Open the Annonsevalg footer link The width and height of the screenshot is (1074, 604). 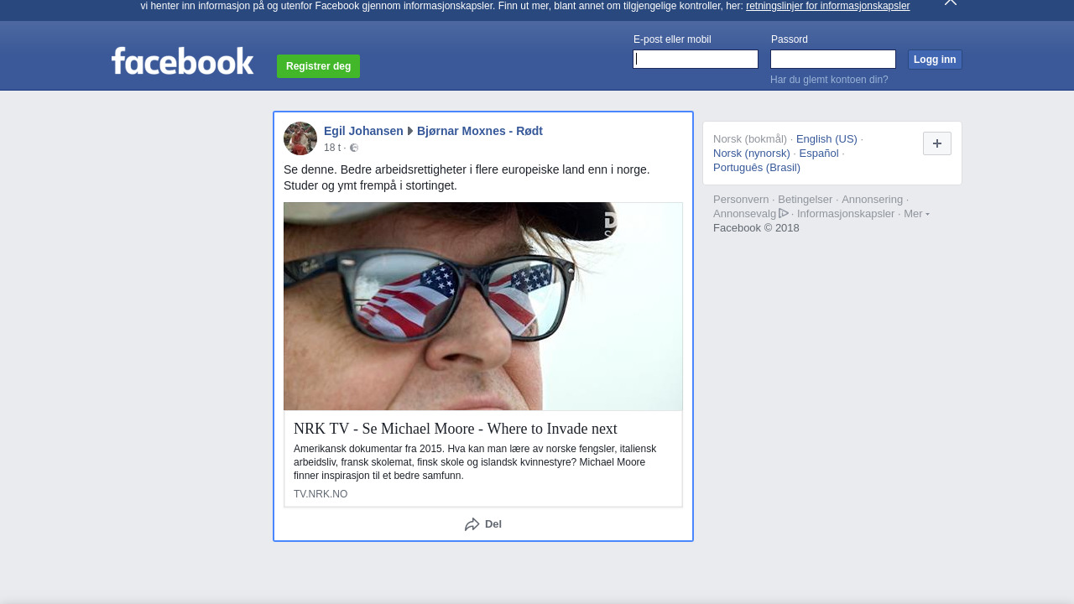click(x=751, y=214)
